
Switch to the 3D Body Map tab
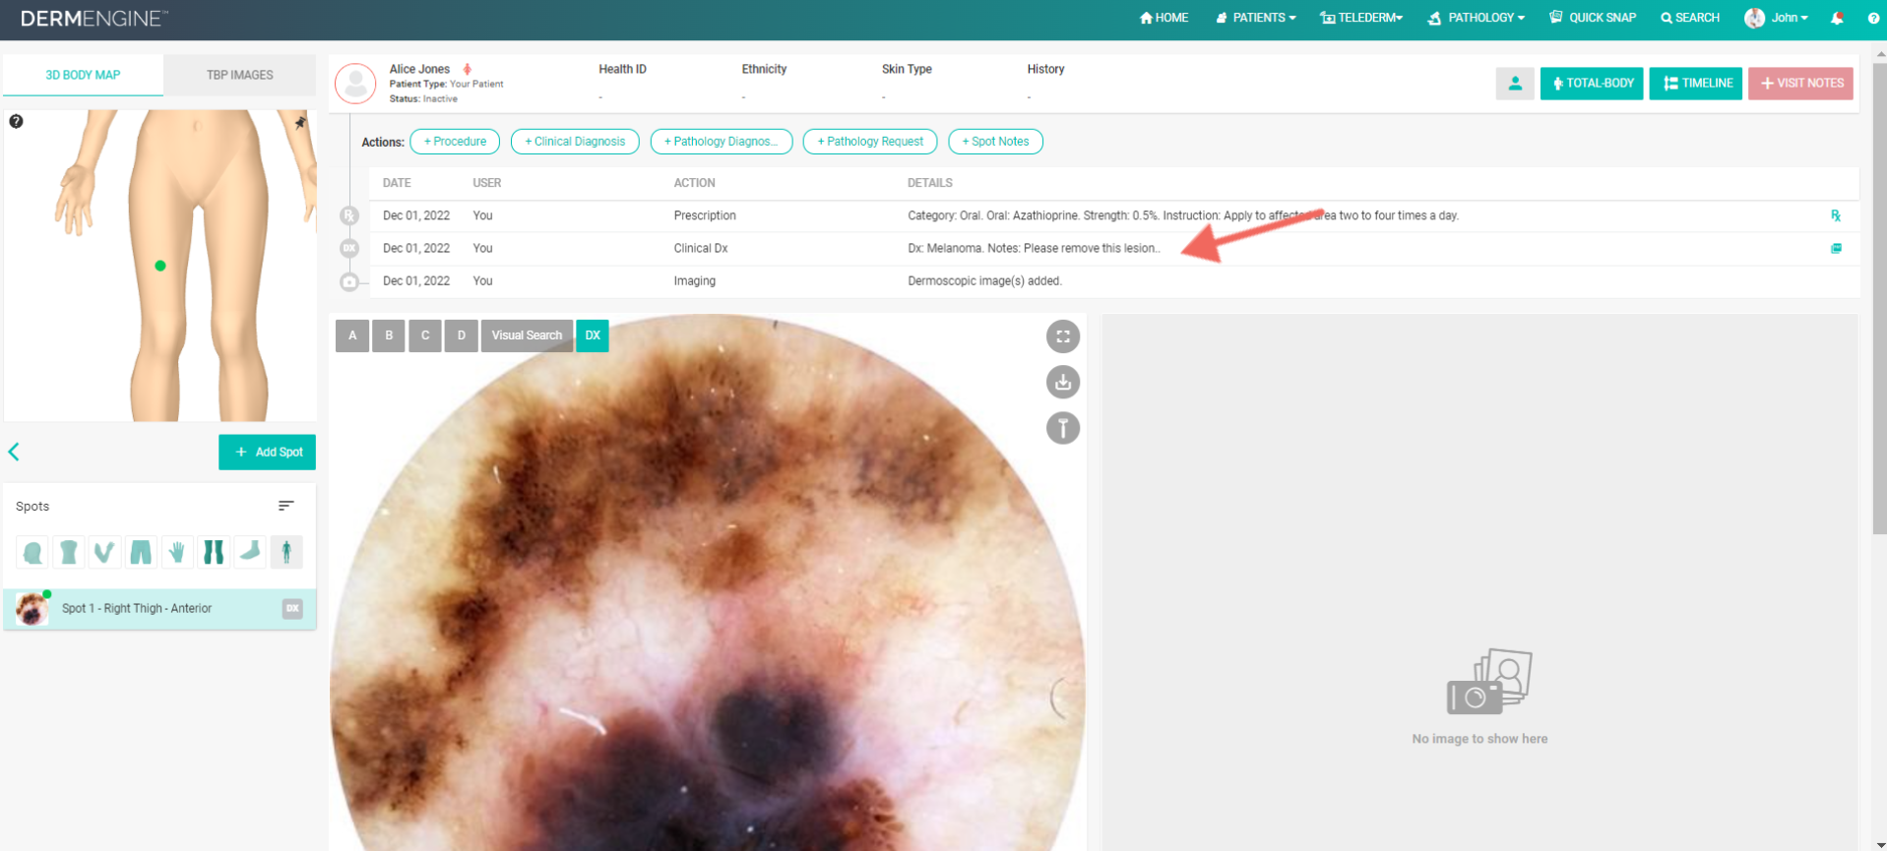pyautogui.click(x=83, y=75)
